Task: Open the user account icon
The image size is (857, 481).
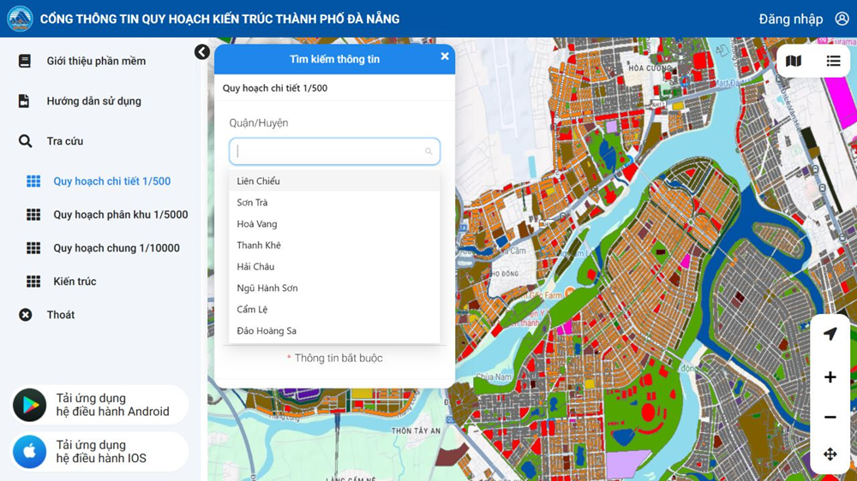Action: pos(842,19)
